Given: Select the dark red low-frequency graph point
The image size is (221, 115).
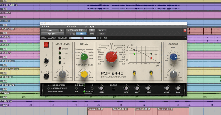Looking at the screenshot, I should [134, 50].
